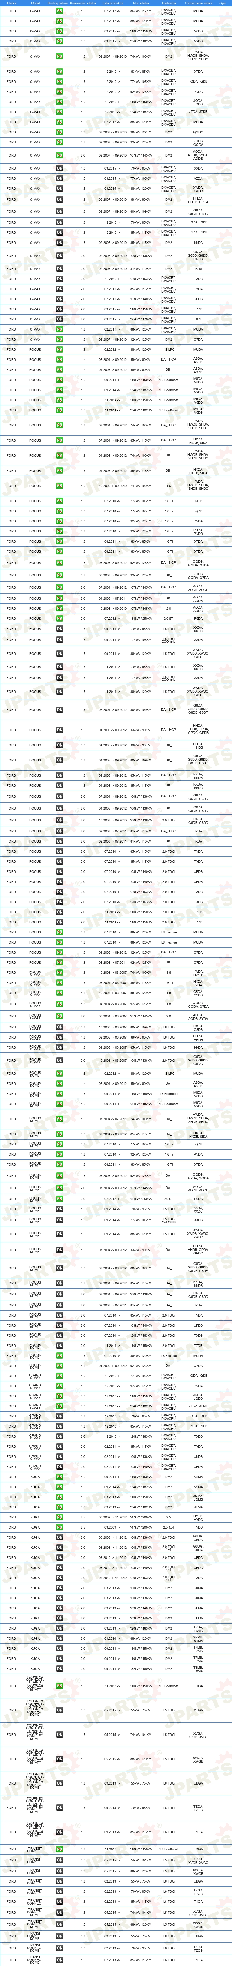Click diesel ON icon in C-MAX 103kW/140KM UFDB row
The height and width of the screenshot is (1966, 232).
(60, 299)
